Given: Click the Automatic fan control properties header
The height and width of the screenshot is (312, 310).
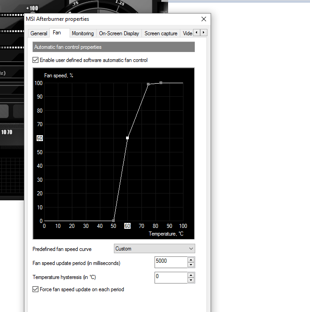Looking at the screenshot, I should point(113,47).
